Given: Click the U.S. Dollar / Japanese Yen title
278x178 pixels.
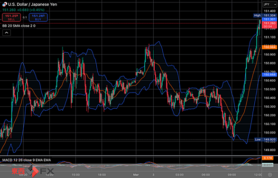Looking at the screenshot, I should click(33, 4).
